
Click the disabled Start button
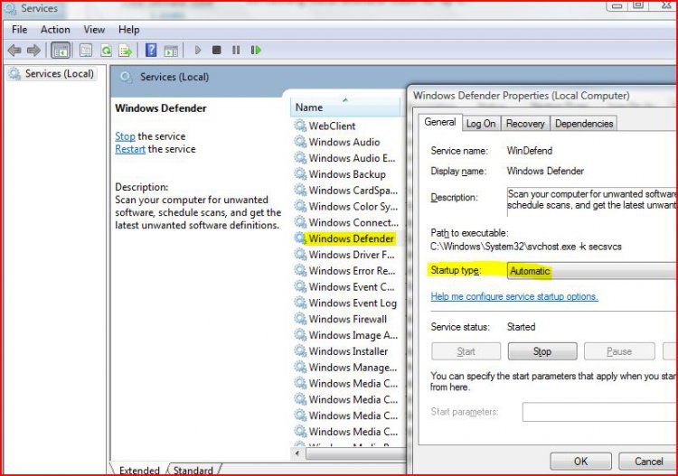tap(466, 351)
